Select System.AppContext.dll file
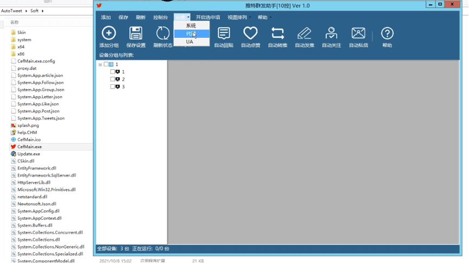 pos(39,218)
